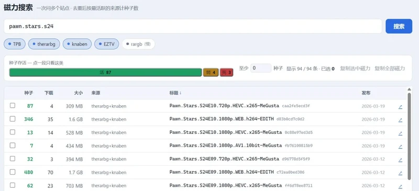
Task: Sort by 下载 downloads column header
Action: pos(49,93)
